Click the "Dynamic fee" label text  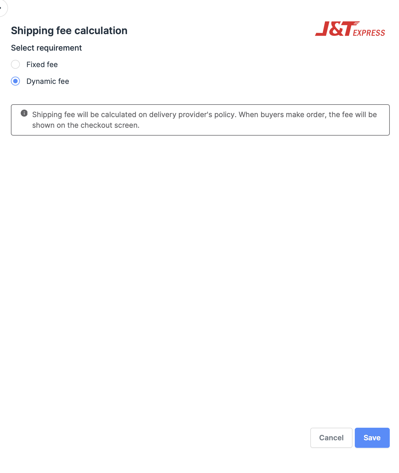click(48, 81)
